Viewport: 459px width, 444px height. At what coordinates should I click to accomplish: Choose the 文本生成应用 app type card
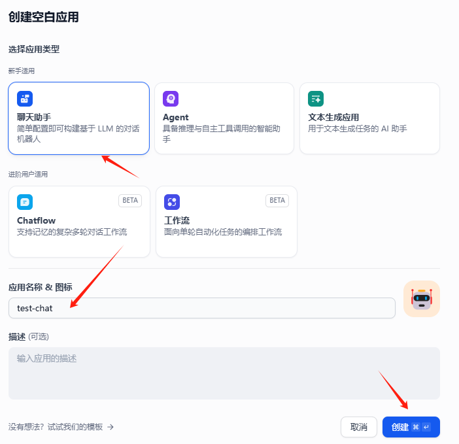coord(369,118)
